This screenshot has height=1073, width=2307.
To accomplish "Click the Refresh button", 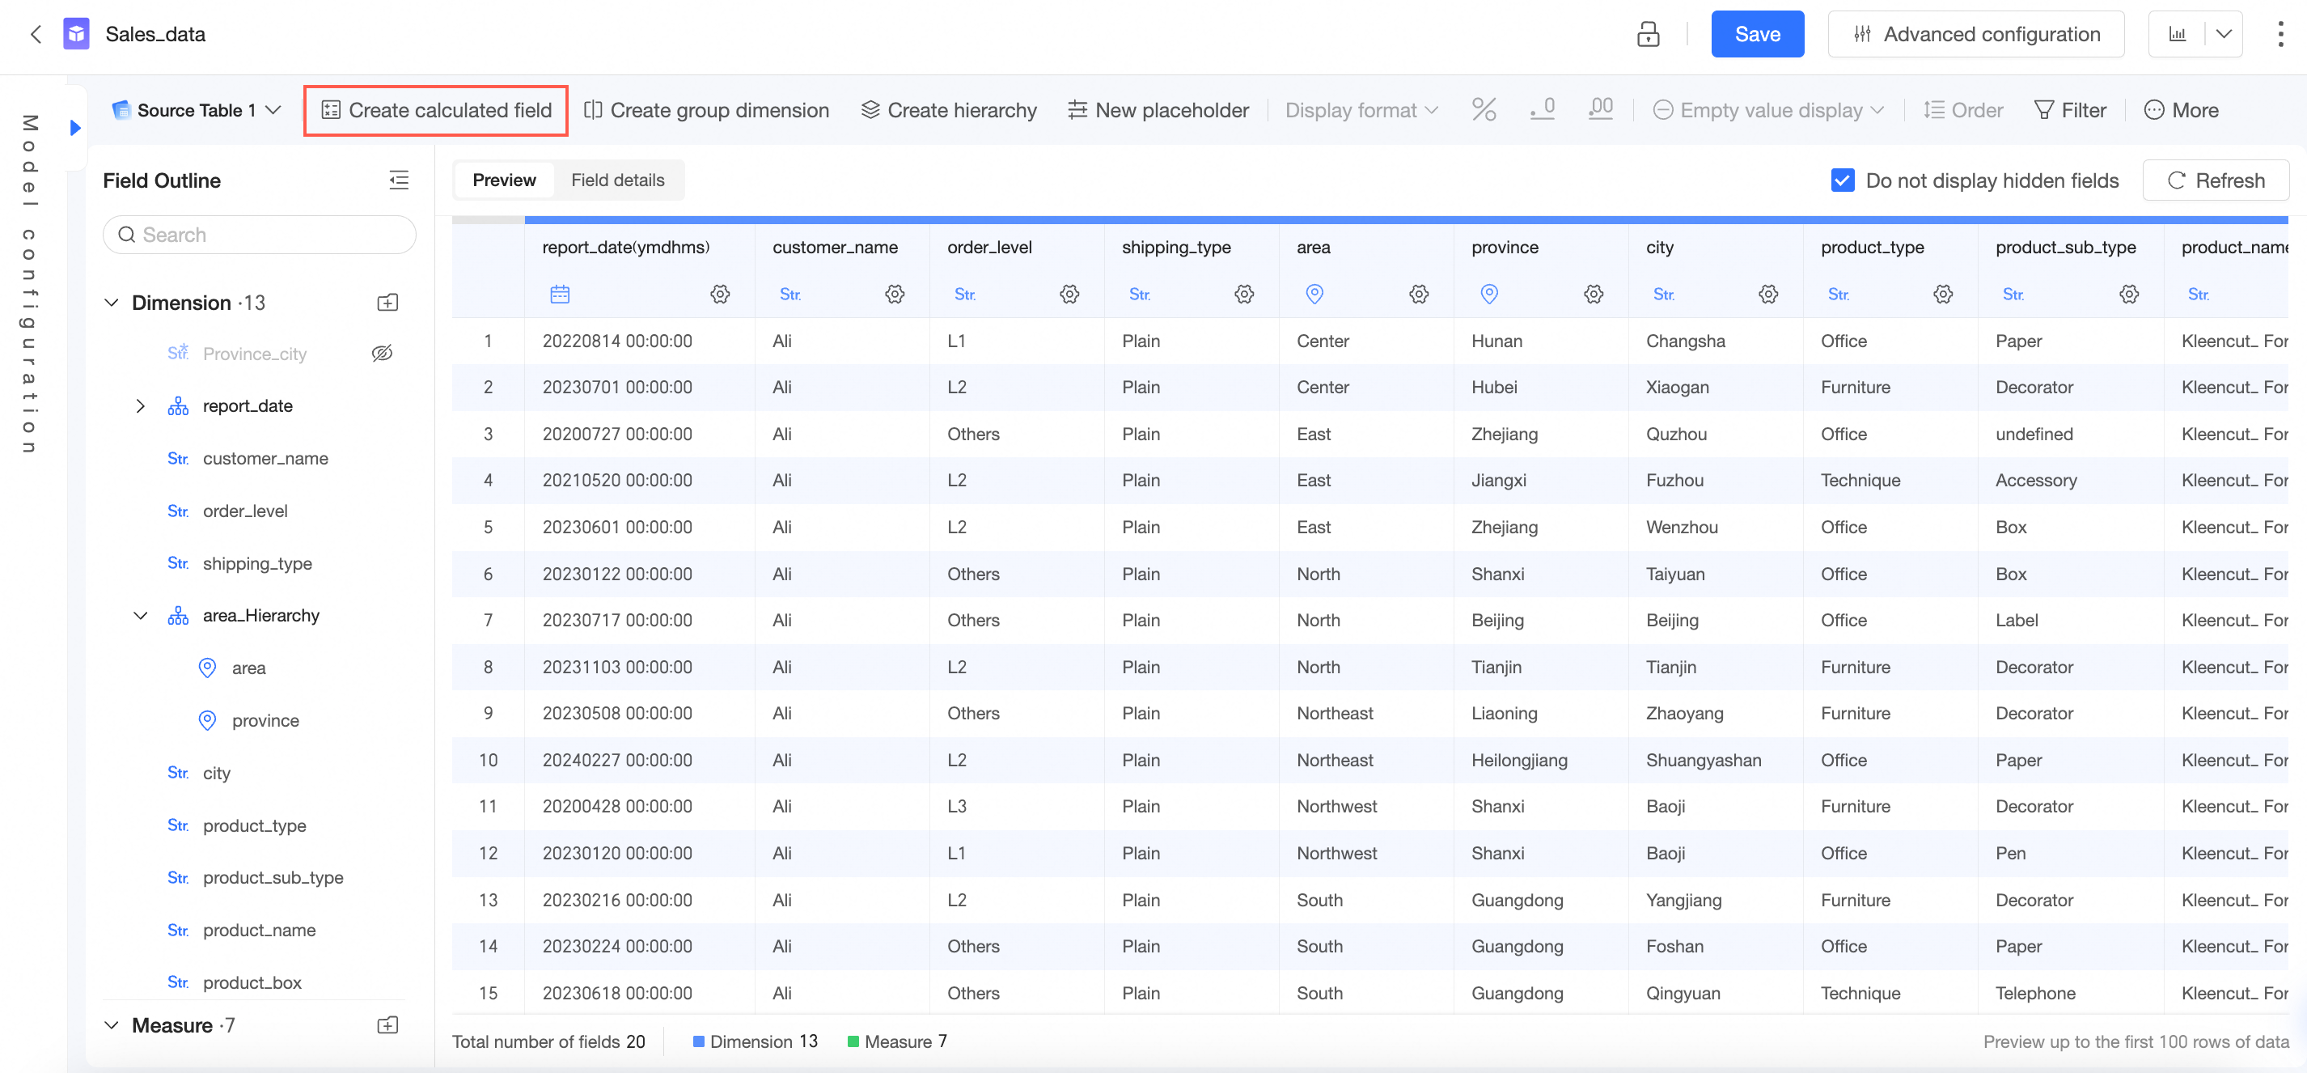I will (x=2215, y=180).
